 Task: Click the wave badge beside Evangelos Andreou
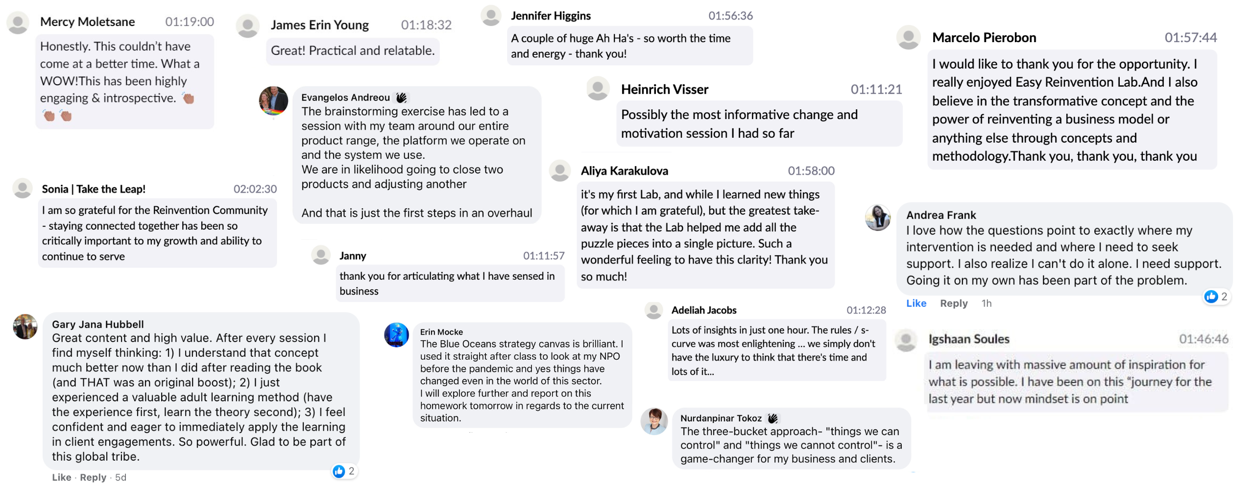[402, 98]
